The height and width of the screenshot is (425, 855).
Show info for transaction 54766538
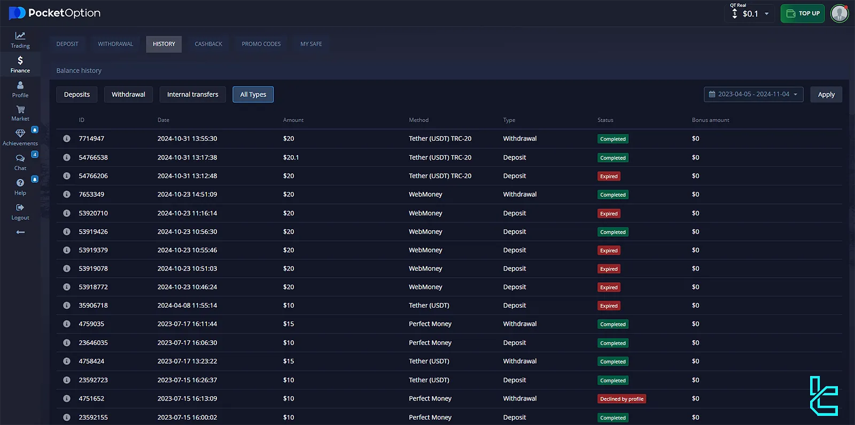(67, 157)
